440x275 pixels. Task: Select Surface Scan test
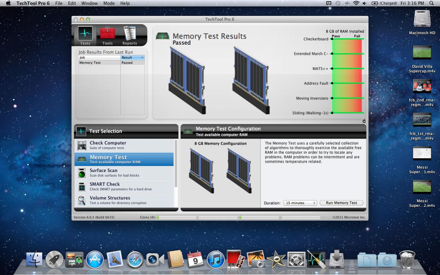pos(124,173)
